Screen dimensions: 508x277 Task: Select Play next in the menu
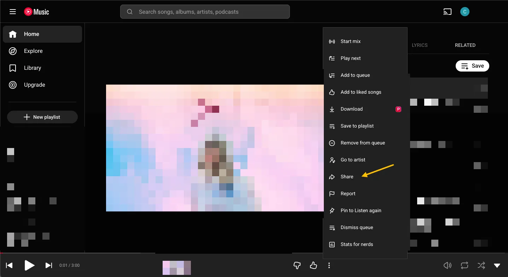[x=365, y=58]
